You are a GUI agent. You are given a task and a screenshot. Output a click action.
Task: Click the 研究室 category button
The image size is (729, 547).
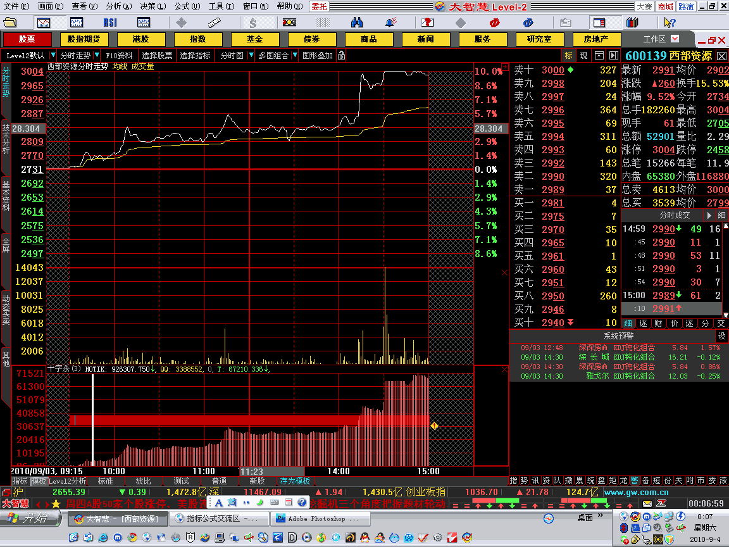[x=539, y=39]
